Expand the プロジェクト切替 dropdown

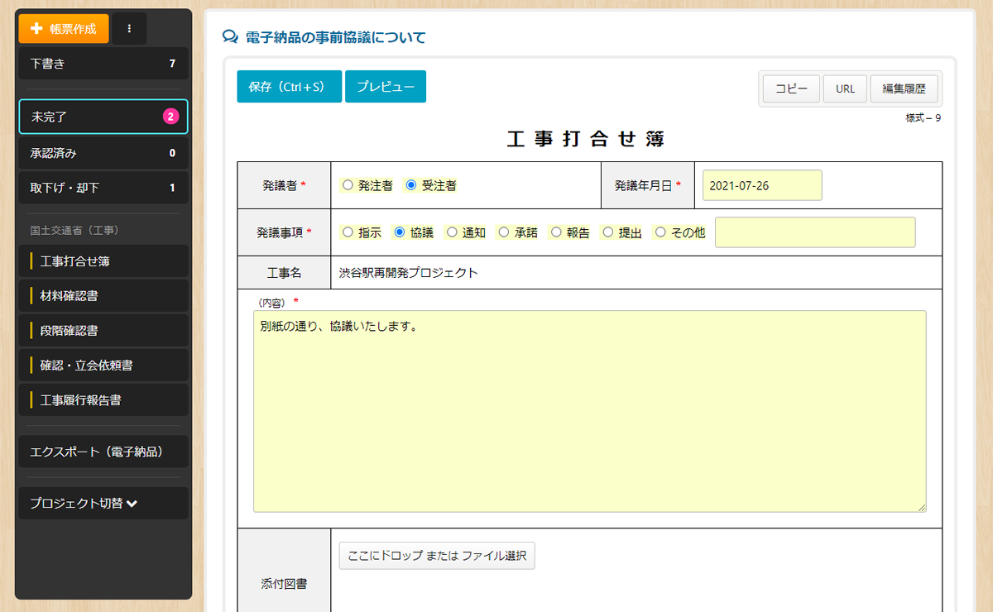click(84, 503)
